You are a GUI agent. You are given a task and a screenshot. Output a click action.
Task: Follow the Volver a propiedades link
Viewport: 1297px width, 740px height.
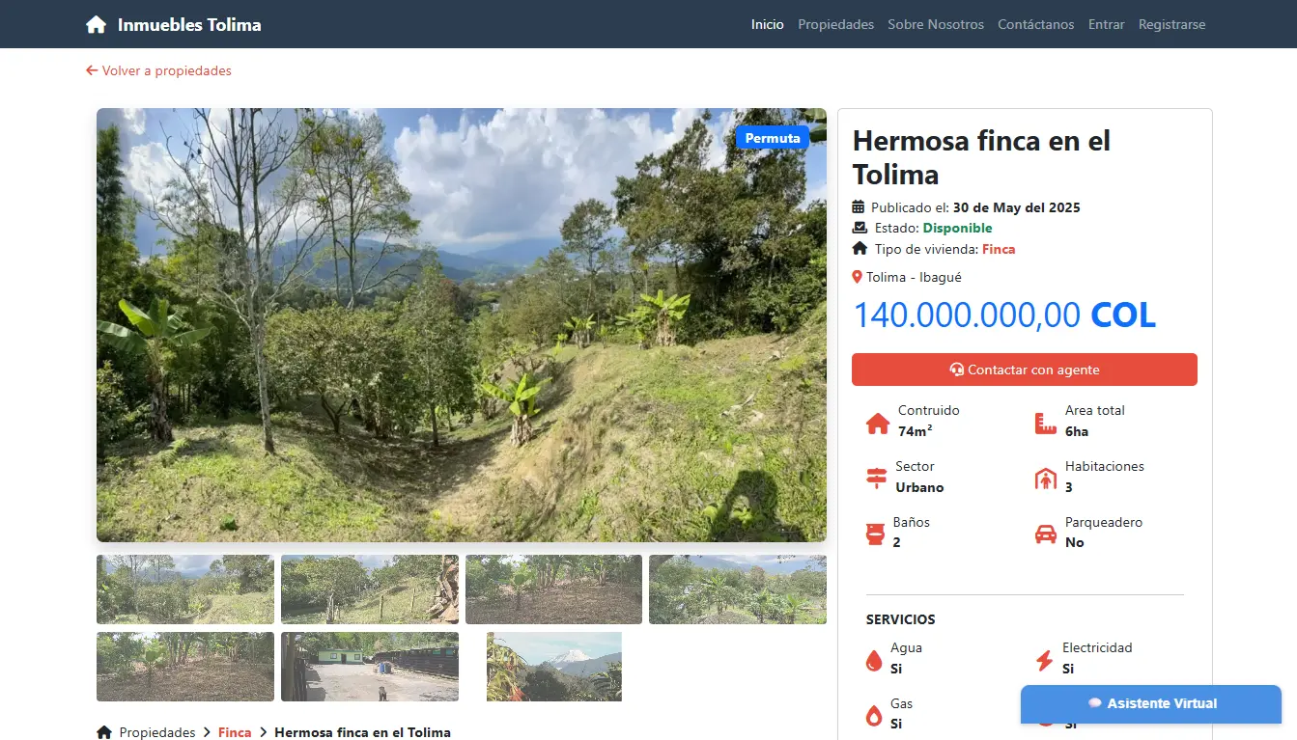pyautogui.click(x=158, y=70)
